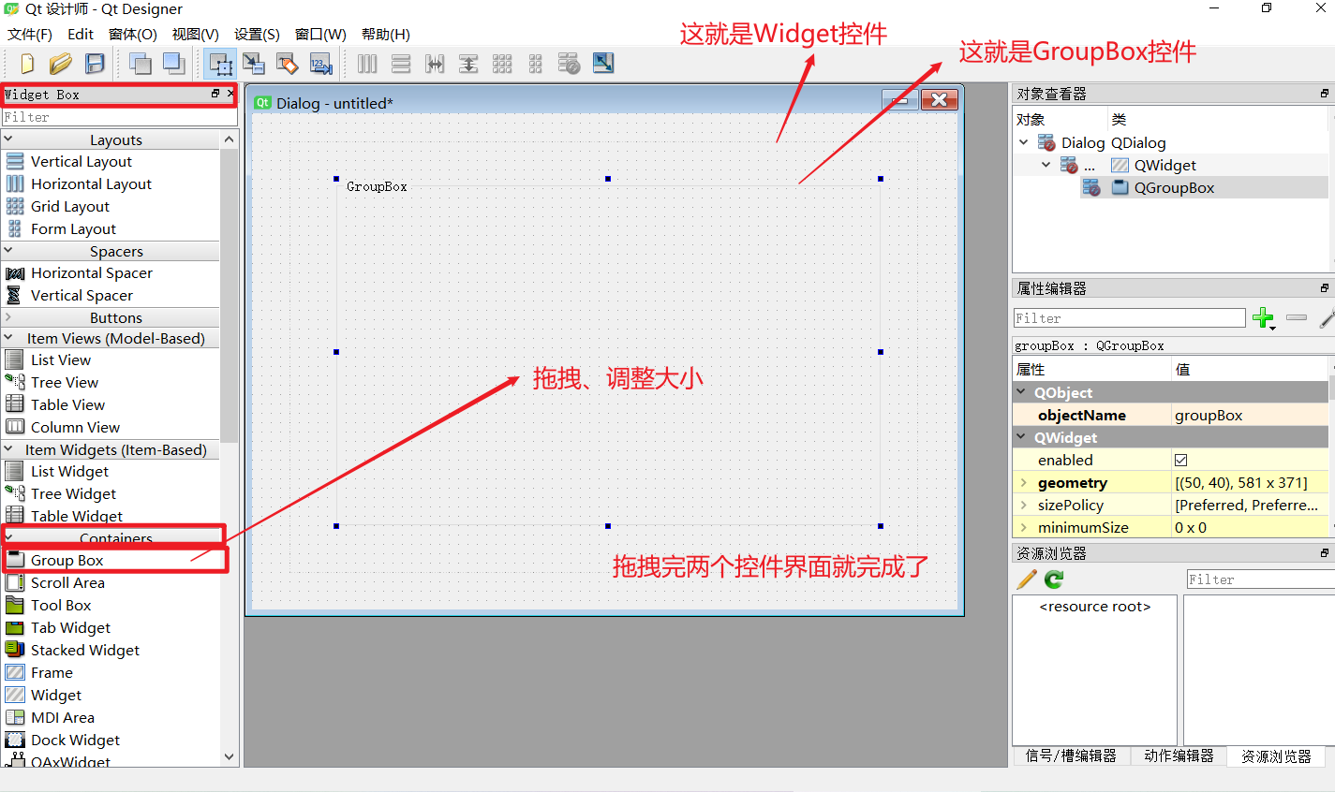Apply a Grid Layout from the toolbar
Viewport: 1335px width, 792px height.
click(x=502, y=64)
